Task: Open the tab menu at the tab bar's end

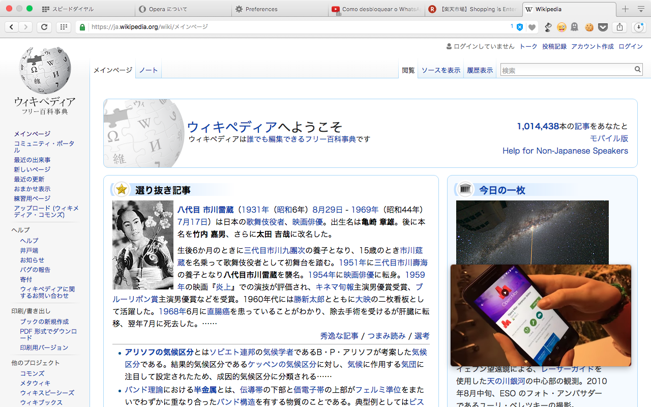Action: pos(641,9)
